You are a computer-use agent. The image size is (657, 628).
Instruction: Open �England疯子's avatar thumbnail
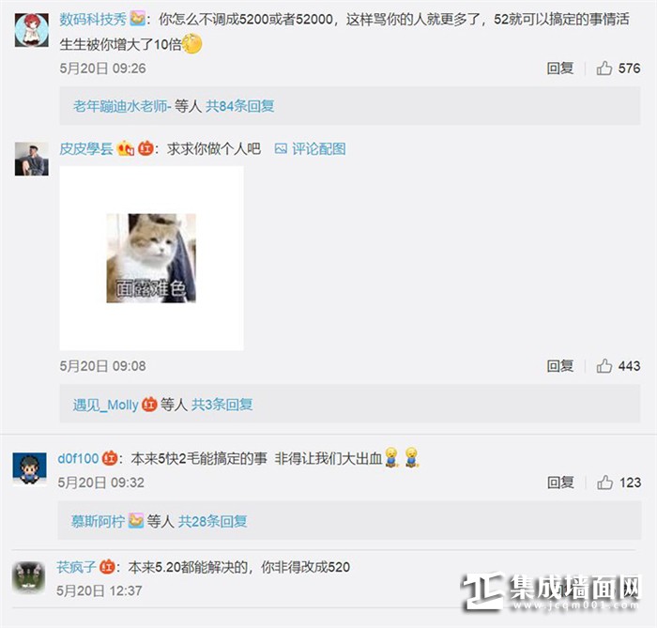(x=29, y=577)
